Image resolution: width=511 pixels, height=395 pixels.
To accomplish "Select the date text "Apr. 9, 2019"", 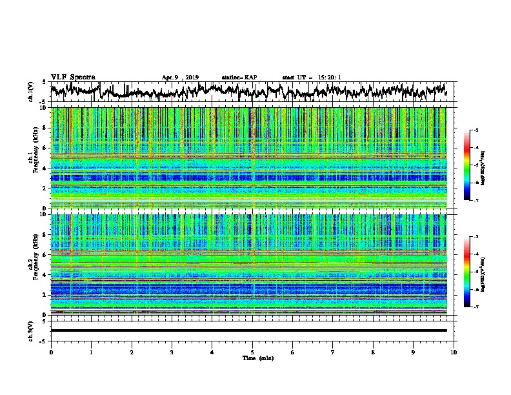I will click(x=180, y=77).
